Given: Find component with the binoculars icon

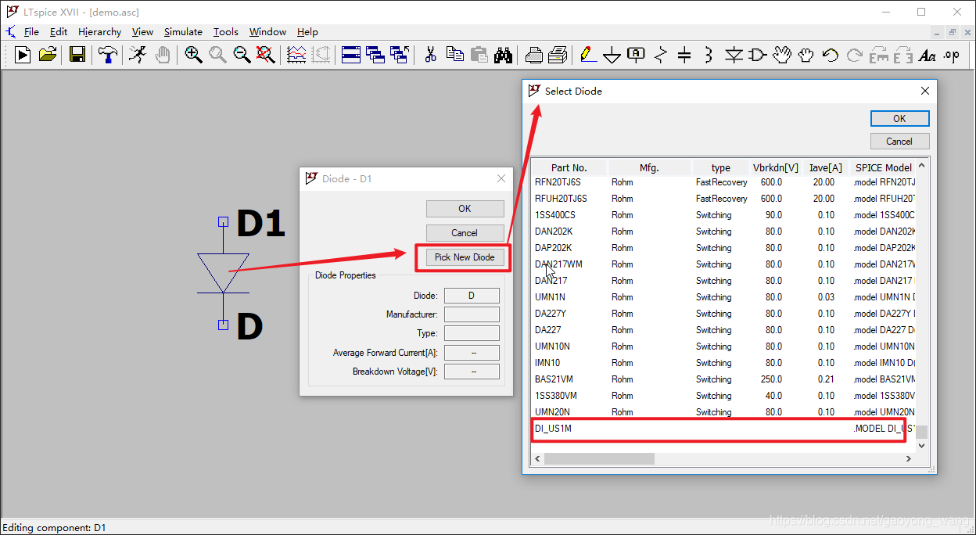Looking at the screenshot, I should [x=503, y=55].
